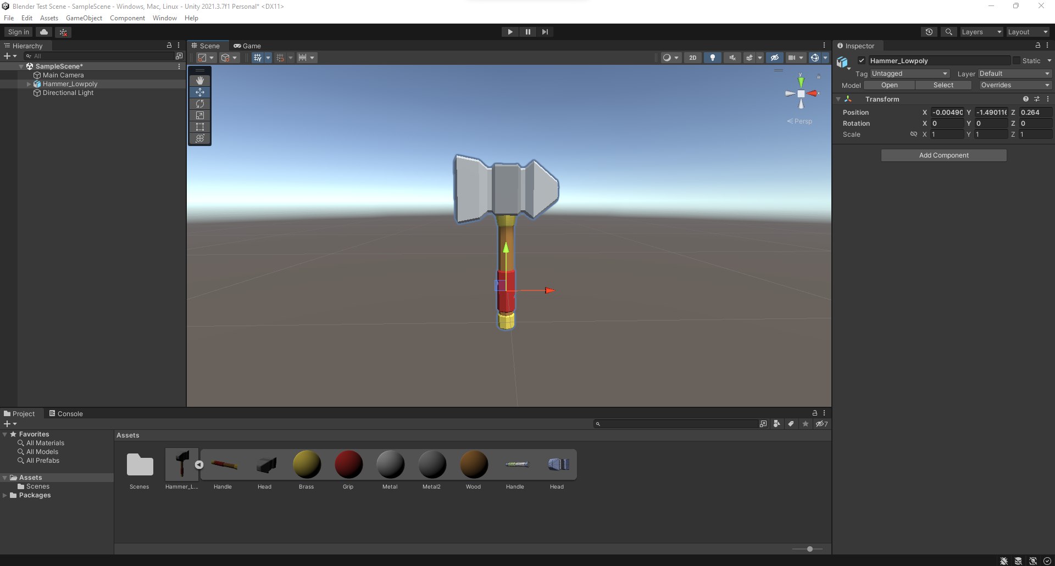Open the Layer dropdown Default
1055x566 pixels.
tap(1014, 74)
